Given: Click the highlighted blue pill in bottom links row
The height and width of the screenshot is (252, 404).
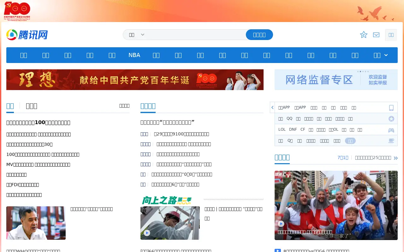Looking at the screenshot, I should 350,141.
